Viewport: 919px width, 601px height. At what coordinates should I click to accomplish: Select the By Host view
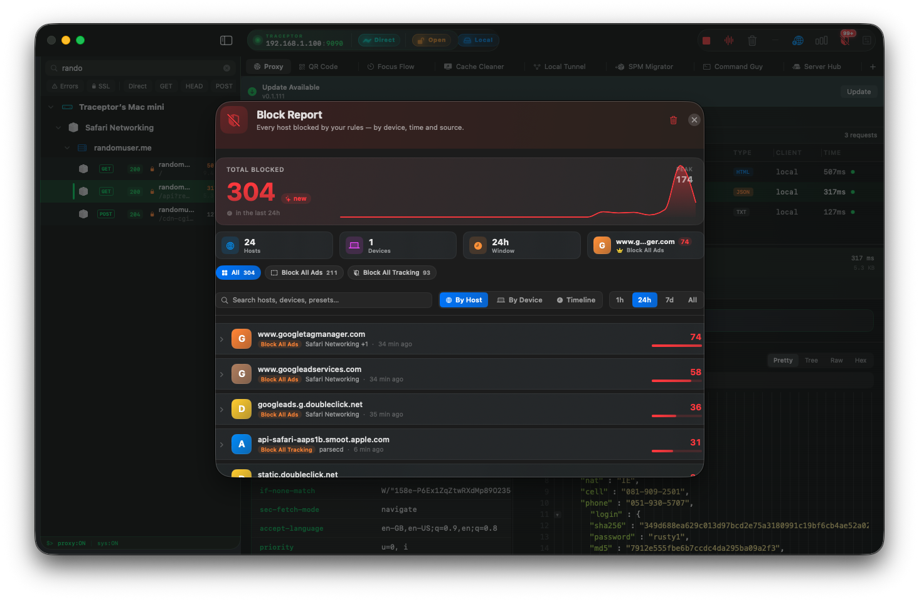(x=464, y=300)
